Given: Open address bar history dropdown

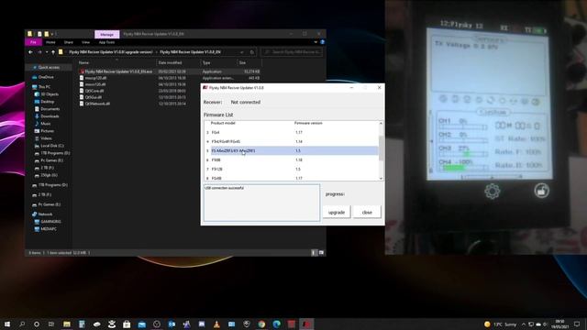Looking at the screenshot, I should pos(242,52).
